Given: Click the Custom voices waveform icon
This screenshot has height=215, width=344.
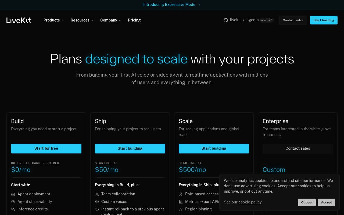Looking at the screenshot, I should coord(97,202).
